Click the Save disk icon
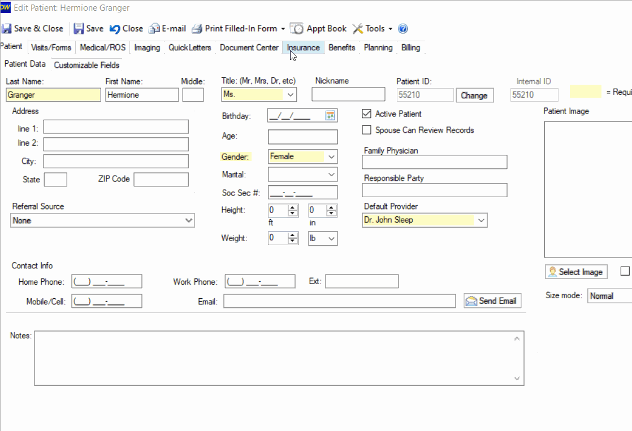The width and height of the screenshot is (632, 431). (x=79, y=29)
